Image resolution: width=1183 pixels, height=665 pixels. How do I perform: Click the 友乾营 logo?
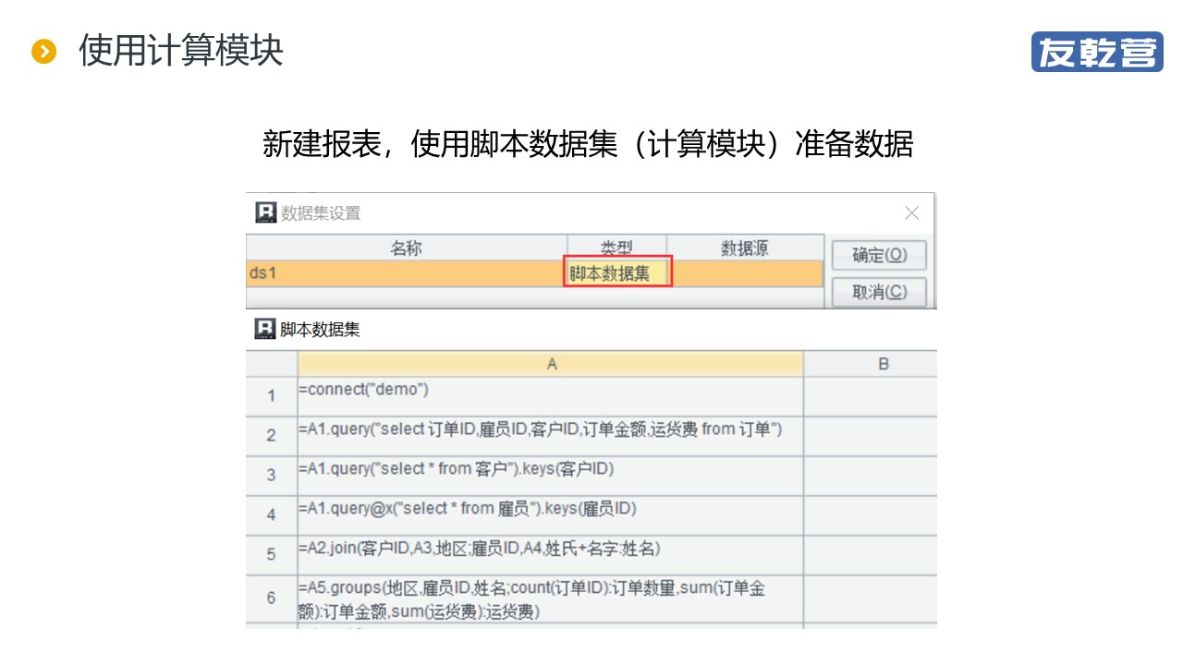[x=1097, y=52]
